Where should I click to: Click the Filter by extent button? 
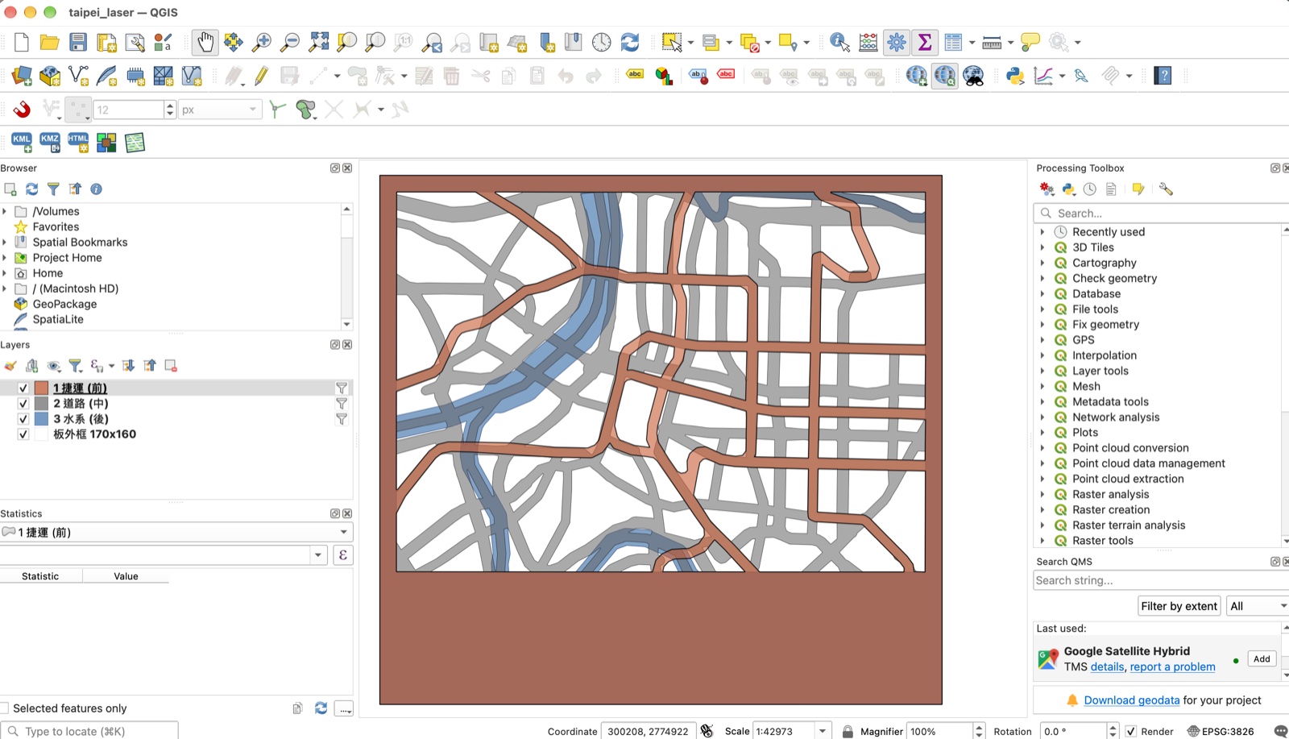pos(1179,606)
